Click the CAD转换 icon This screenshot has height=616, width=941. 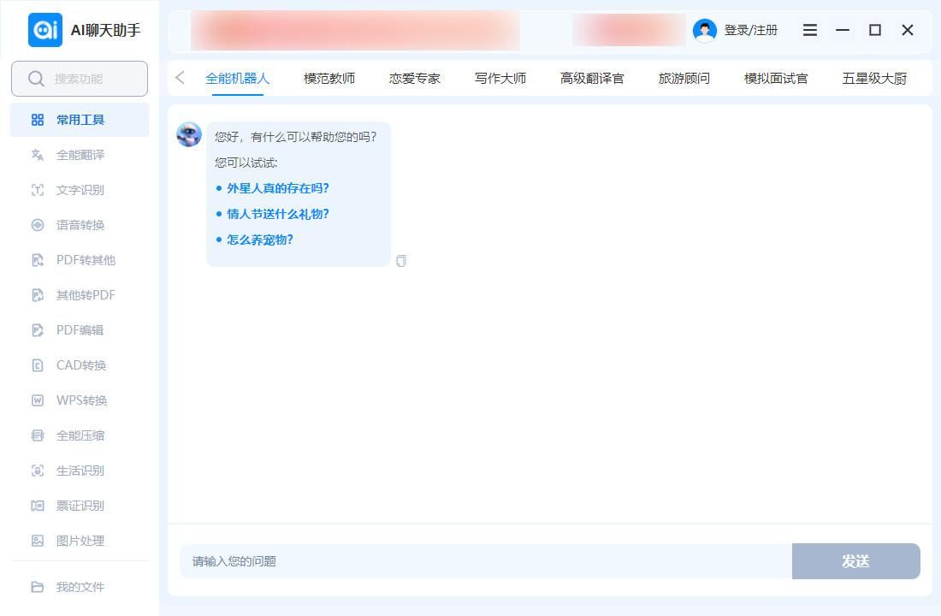pyautogui.click(x=37, y=365)
